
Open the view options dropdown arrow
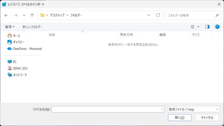(198, 27)
